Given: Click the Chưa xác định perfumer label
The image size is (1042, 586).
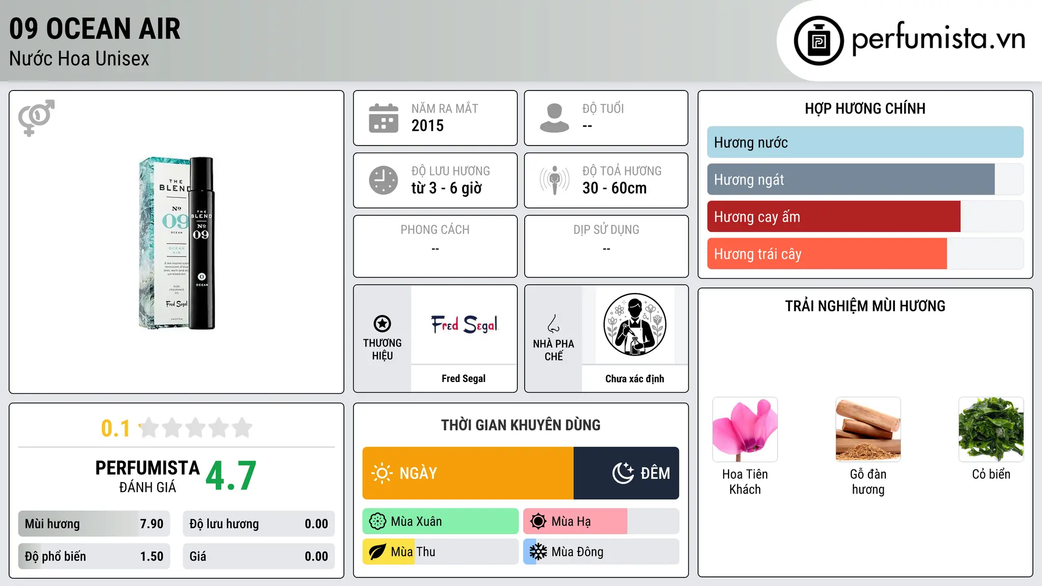Looking at the screenshot, I should (x=634, y=378).
